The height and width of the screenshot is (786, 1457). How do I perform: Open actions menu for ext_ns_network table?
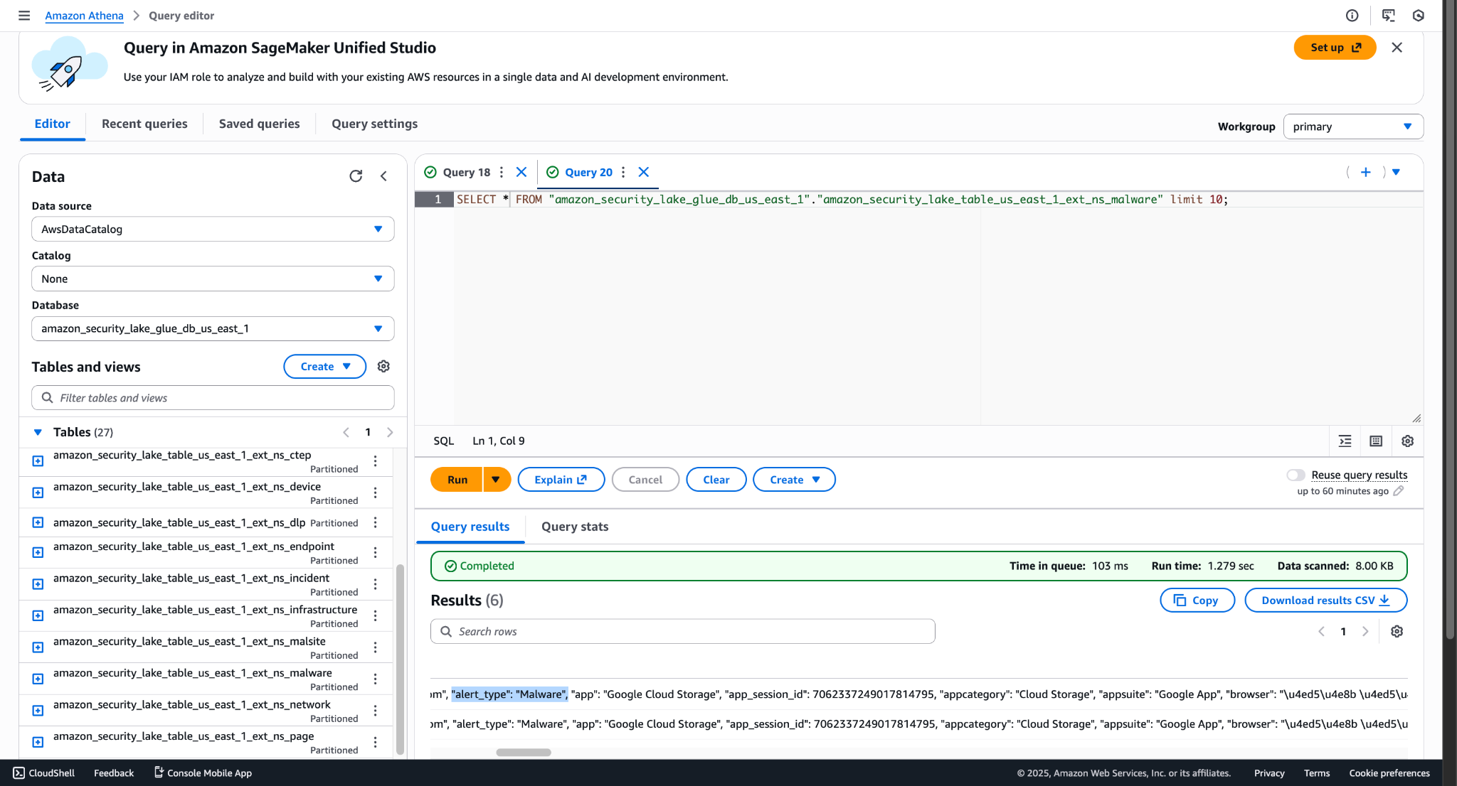click(x=375, y=711)
